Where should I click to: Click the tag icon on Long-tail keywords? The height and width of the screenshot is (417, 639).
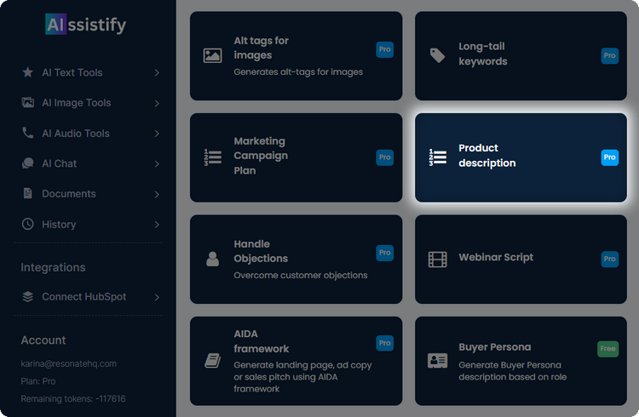pos(437,55)
